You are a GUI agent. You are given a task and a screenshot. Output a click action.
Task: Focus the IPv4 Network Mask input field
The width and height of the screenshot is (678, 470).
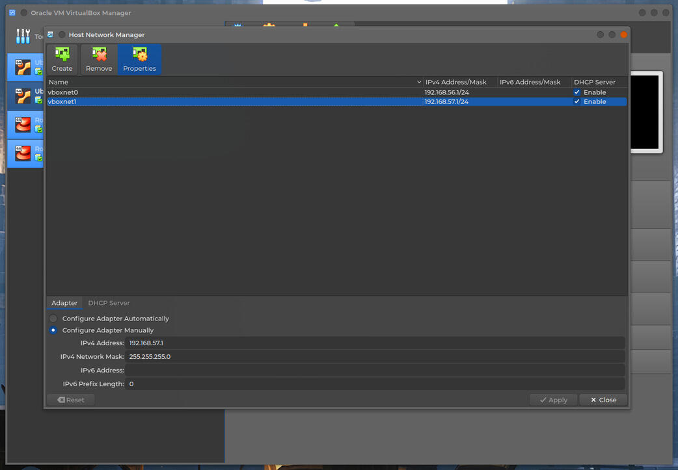point(375,356)
